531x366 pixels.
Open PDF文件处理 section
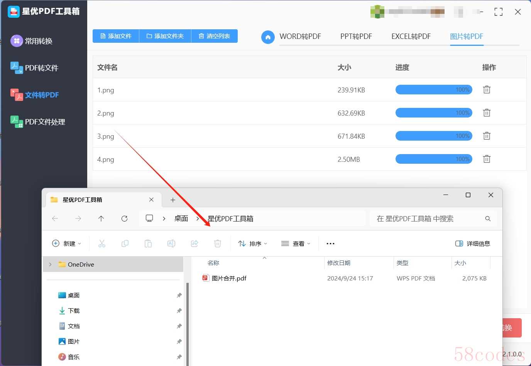38,122
